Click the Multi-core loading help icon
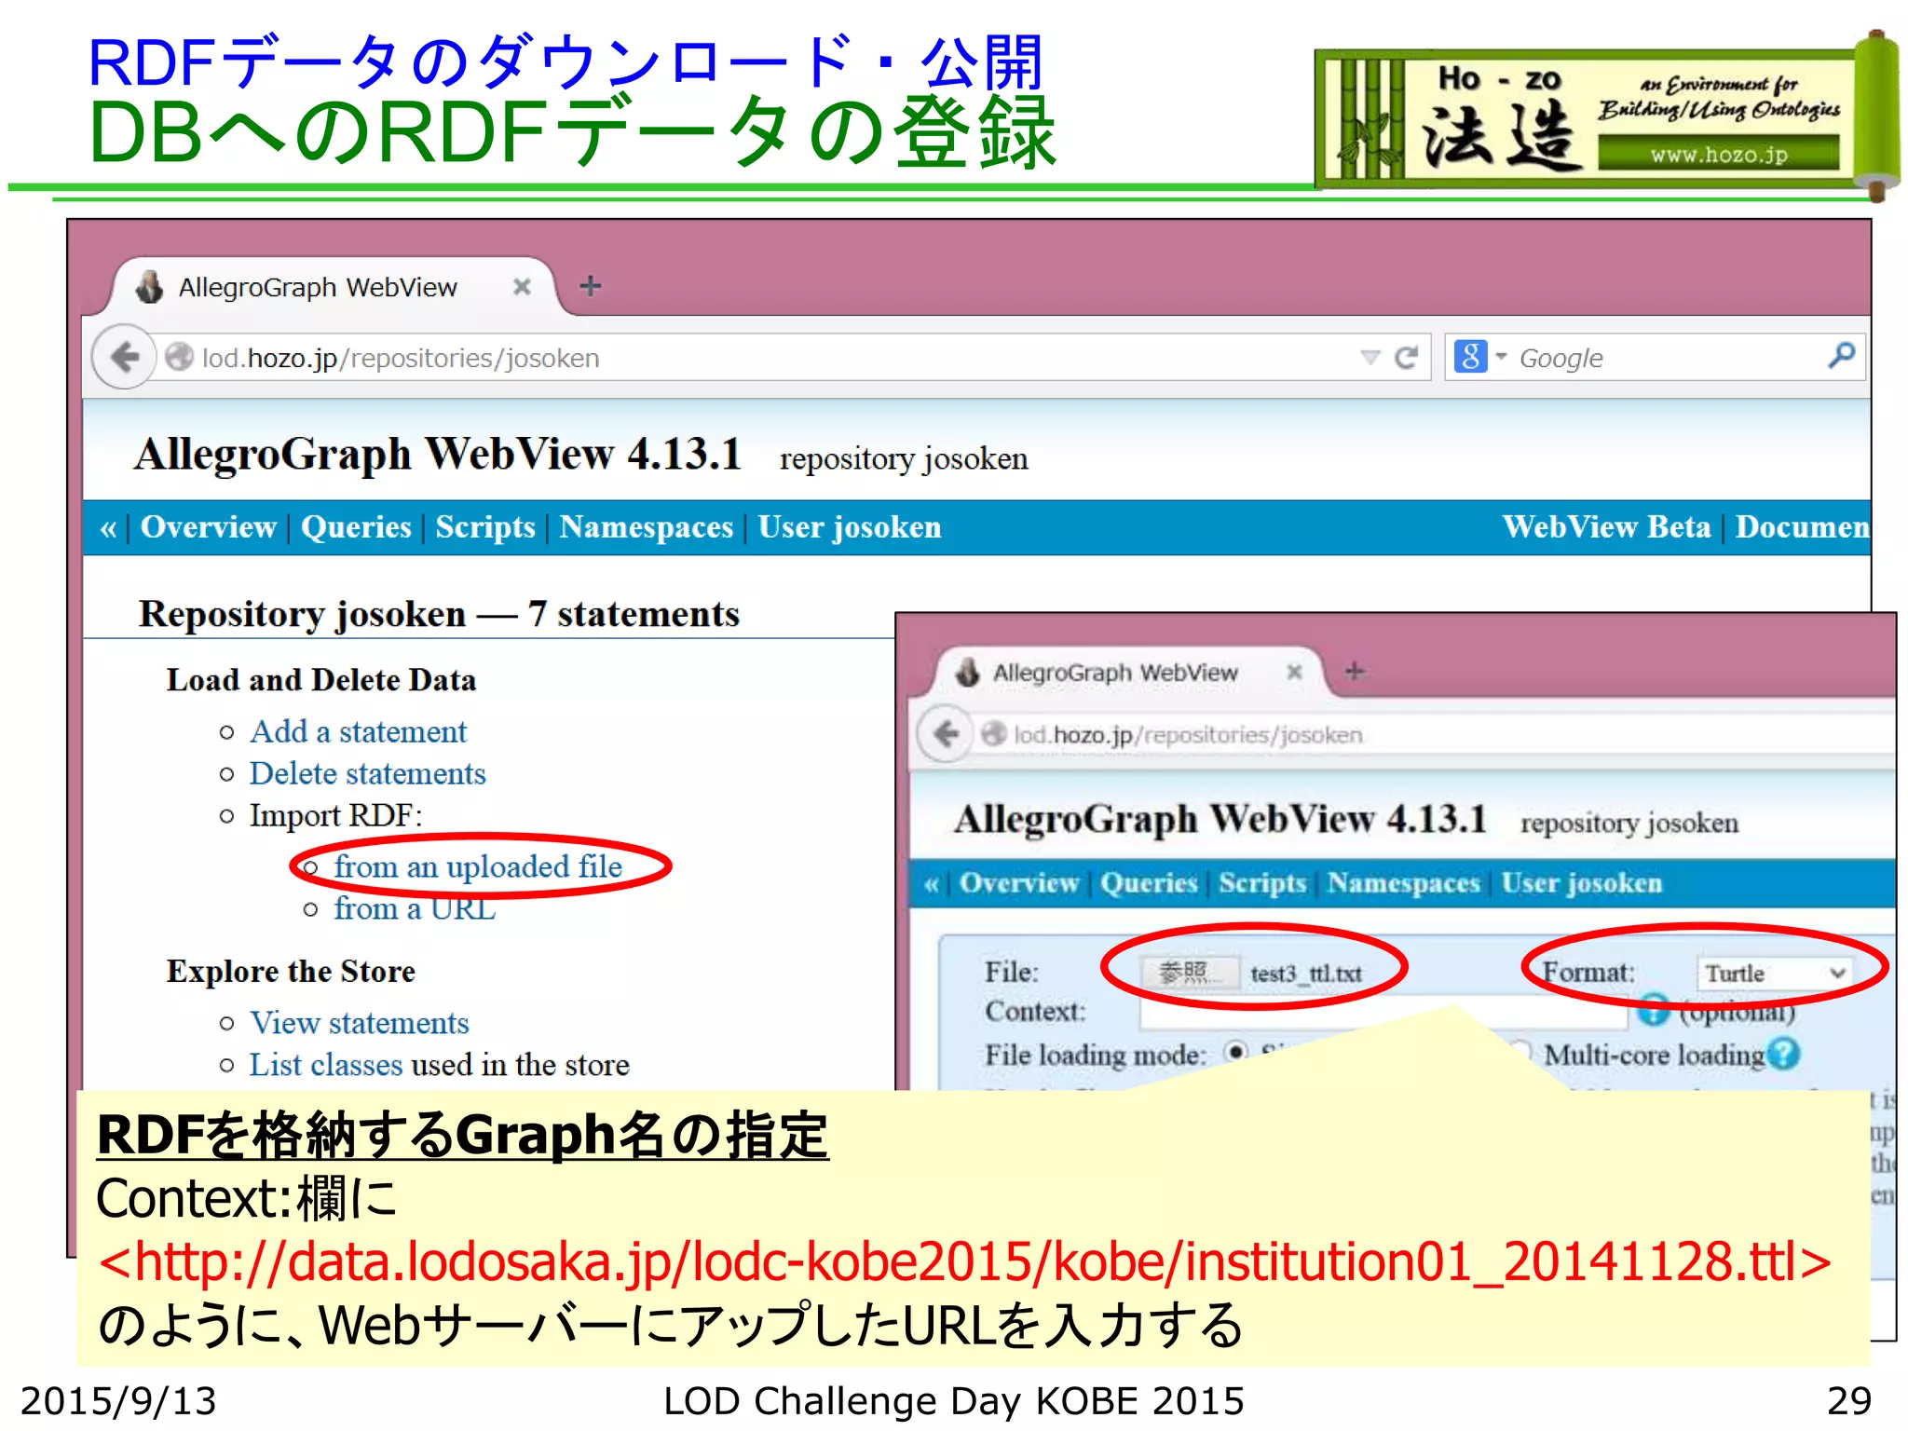The image size is (1908, 1431). click(1783, 1054)
